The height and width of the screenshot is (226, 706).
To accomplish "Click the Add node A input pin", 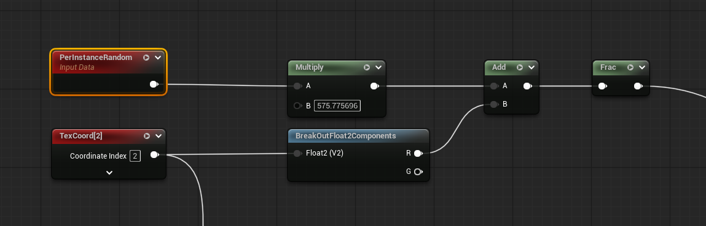I will (495, 86).
